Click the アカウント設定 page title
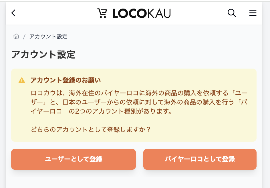 pos(43,55)
